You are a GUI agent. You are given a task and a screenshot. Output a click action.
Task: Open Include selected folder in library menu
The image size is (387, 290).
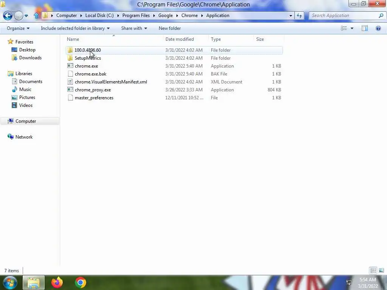coord(75,28)
